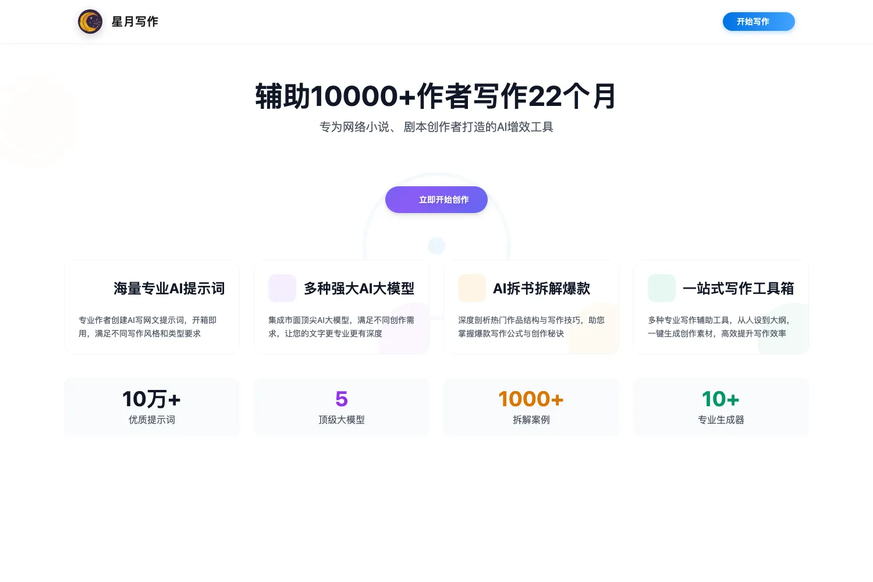This screenshot has height=582, width=873.
Task: Click the 辅助10000+作者写作22个月 headline
Action: (x=436, y=96)
